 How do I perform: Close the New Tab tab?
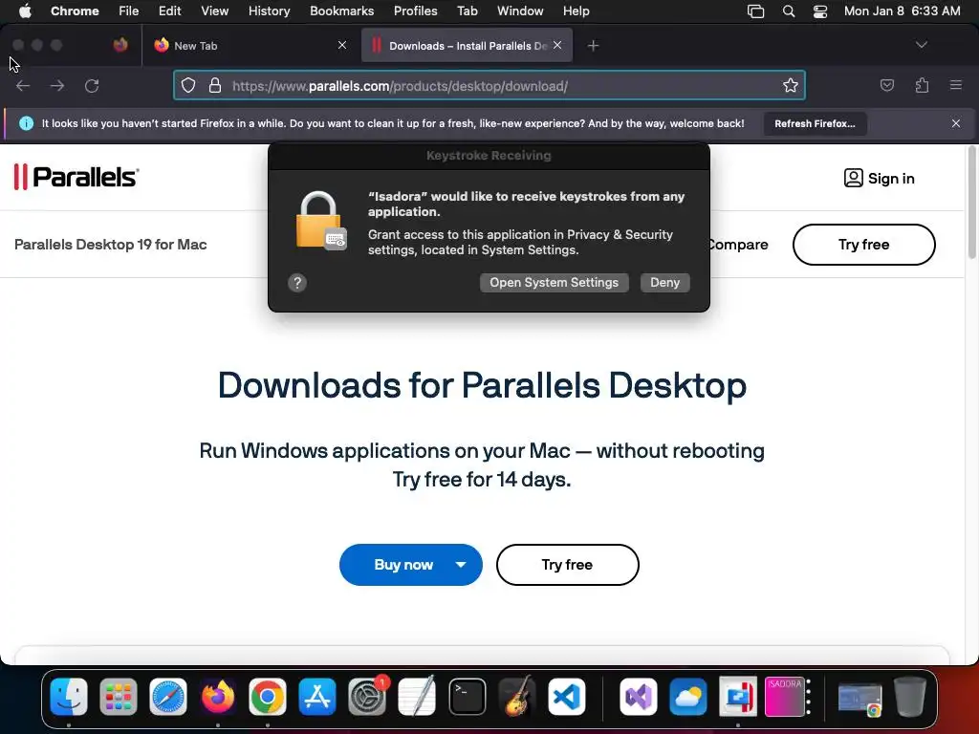point(342,45)
